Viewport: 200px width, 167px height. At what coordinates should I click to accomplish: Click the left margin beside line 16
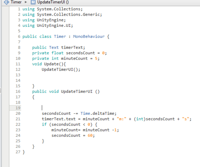click(5, 92)
